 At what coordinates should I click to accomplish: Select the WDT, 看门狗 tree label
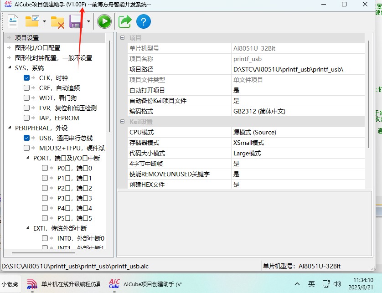point(58,98)
